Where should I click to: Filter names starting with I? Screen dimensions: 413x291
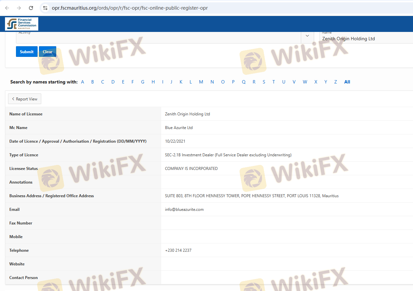tap(163, 82)
